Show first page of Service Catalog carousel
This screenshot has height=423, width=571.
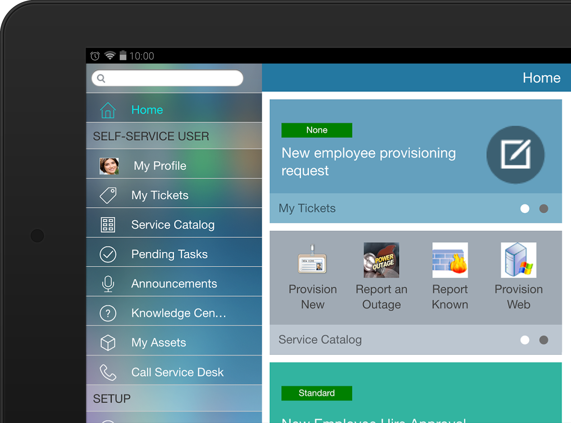(525, 340)
